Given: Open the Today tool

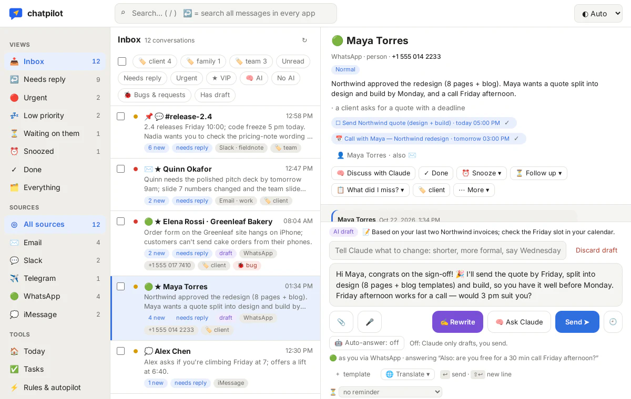Looking at the screenshot, I should [55, 351].
